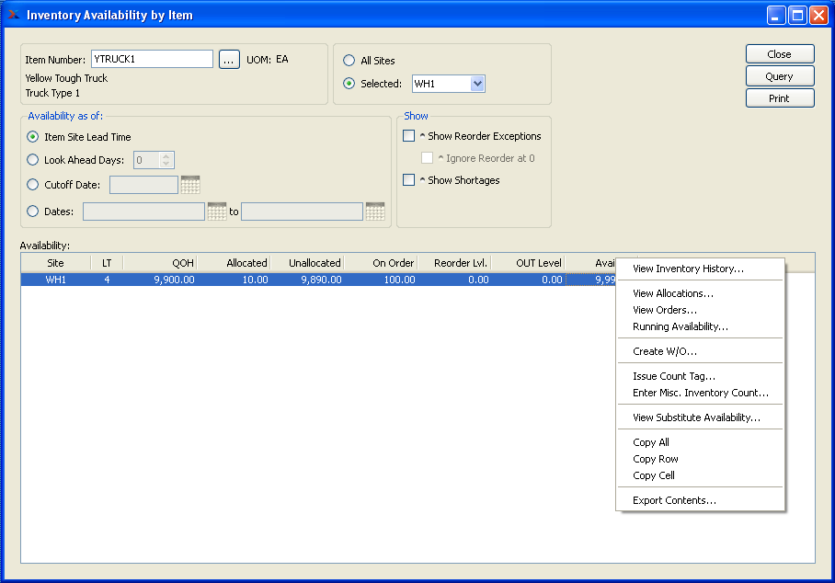Click Export Contents in context menu
This screenshot has width=835, height=583.
[x=674, y=500]
